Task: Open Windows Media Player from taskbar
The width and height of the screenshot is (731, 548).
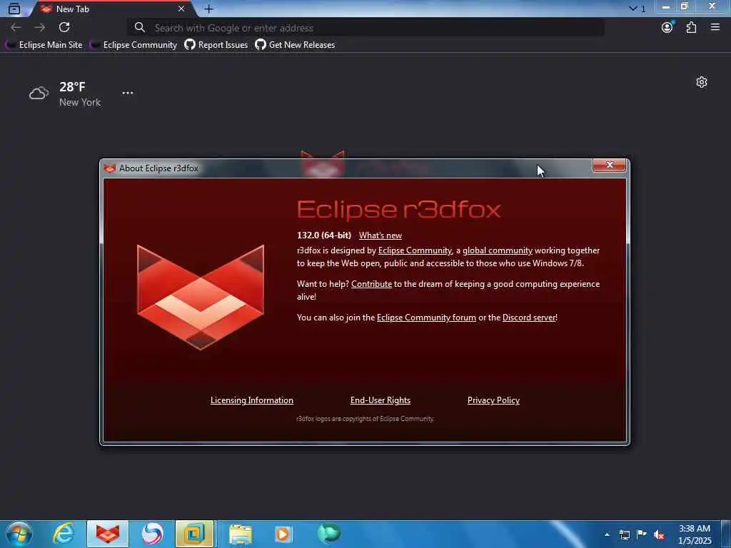Action: (283, 534)
